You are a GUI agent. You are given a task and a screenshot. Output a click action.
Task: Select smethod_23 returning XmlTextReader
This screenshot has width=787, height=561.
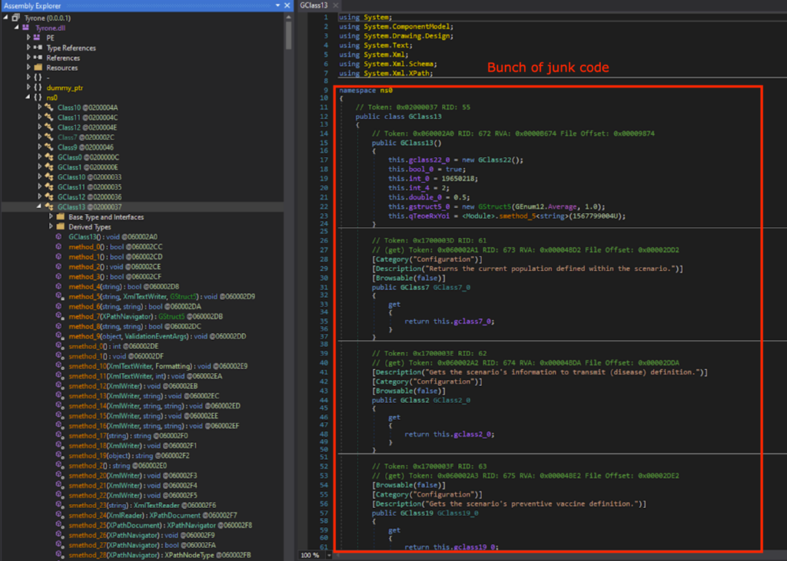(x=114, y=505)
